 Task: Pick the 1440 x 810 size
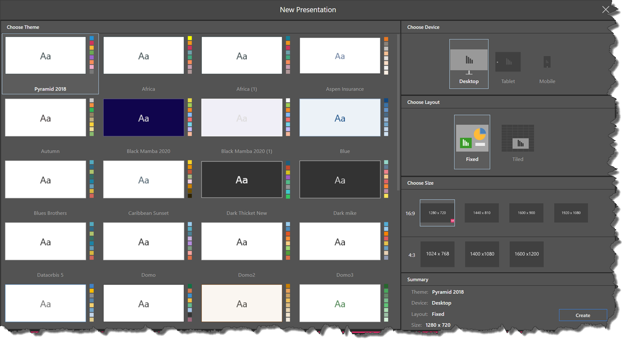click(482, 213)
